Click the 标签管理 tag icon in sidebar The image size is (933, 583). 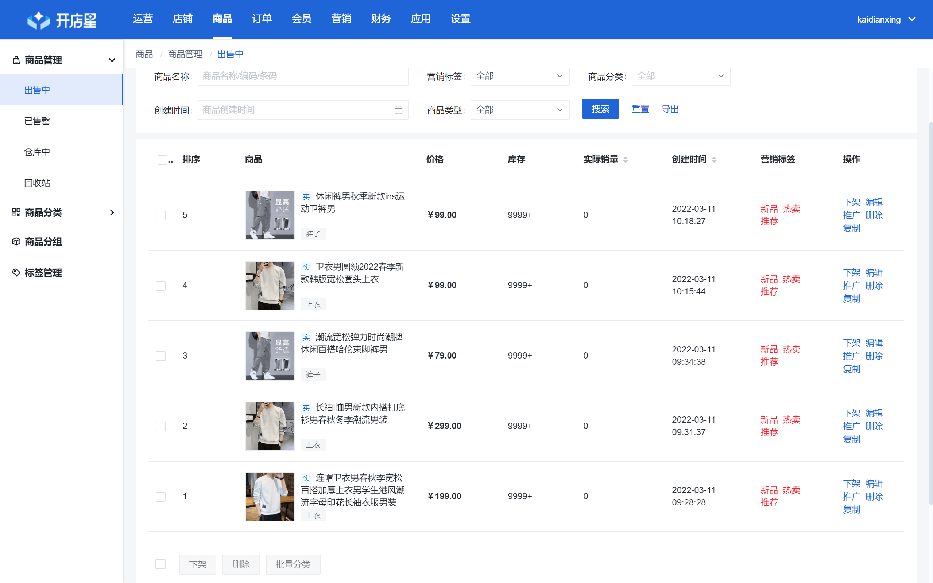click(x=16, y=273)
